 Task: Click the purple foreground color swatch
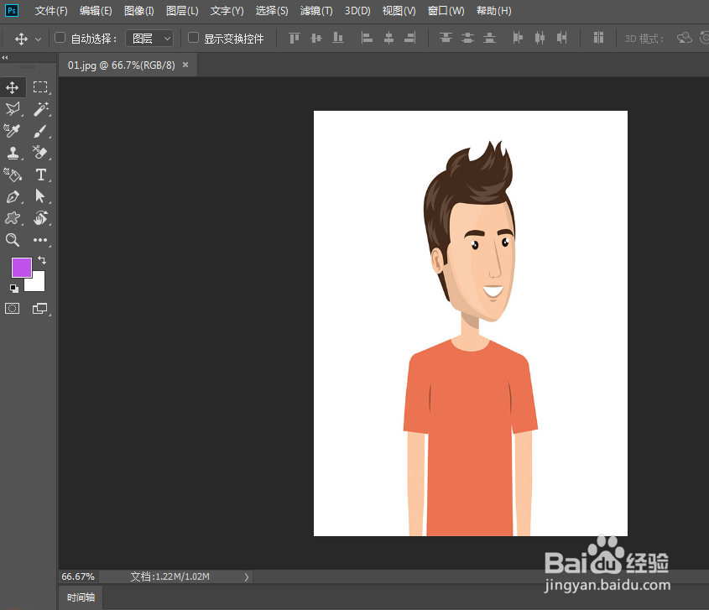pyautogui.click(x=21, y=268)
